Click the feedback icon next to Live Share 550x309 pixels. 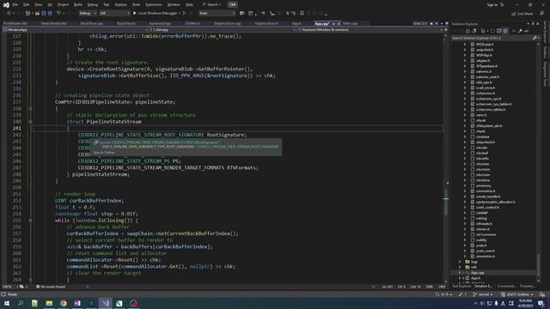[x=542, y=14]
